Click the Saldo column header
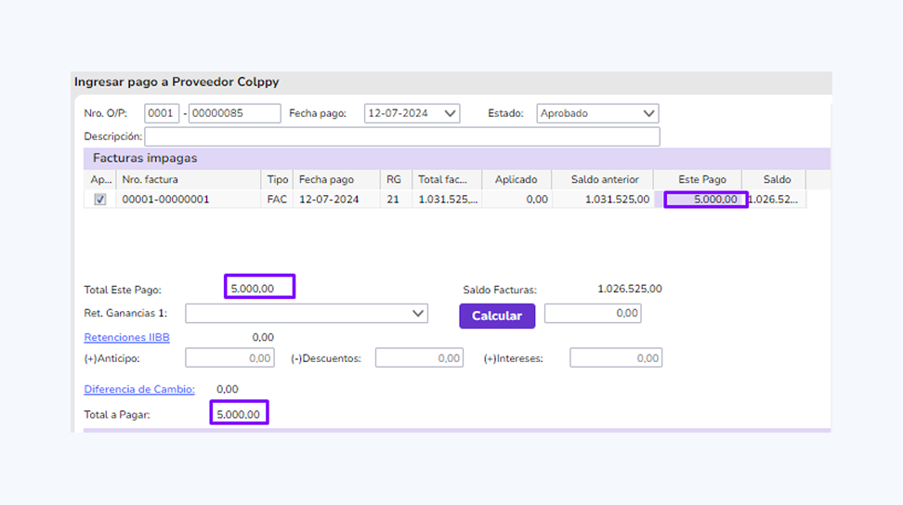Image resolution: width=903 pixels, height=505 pixels. point(774,179)
